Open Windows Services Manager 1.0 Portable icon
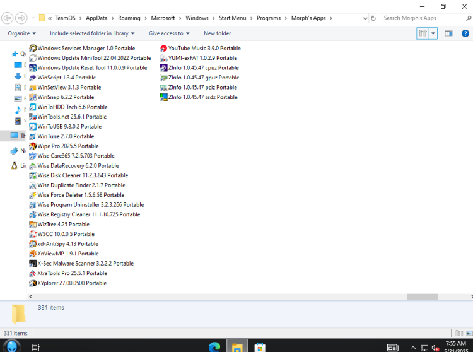 point(33,49)
